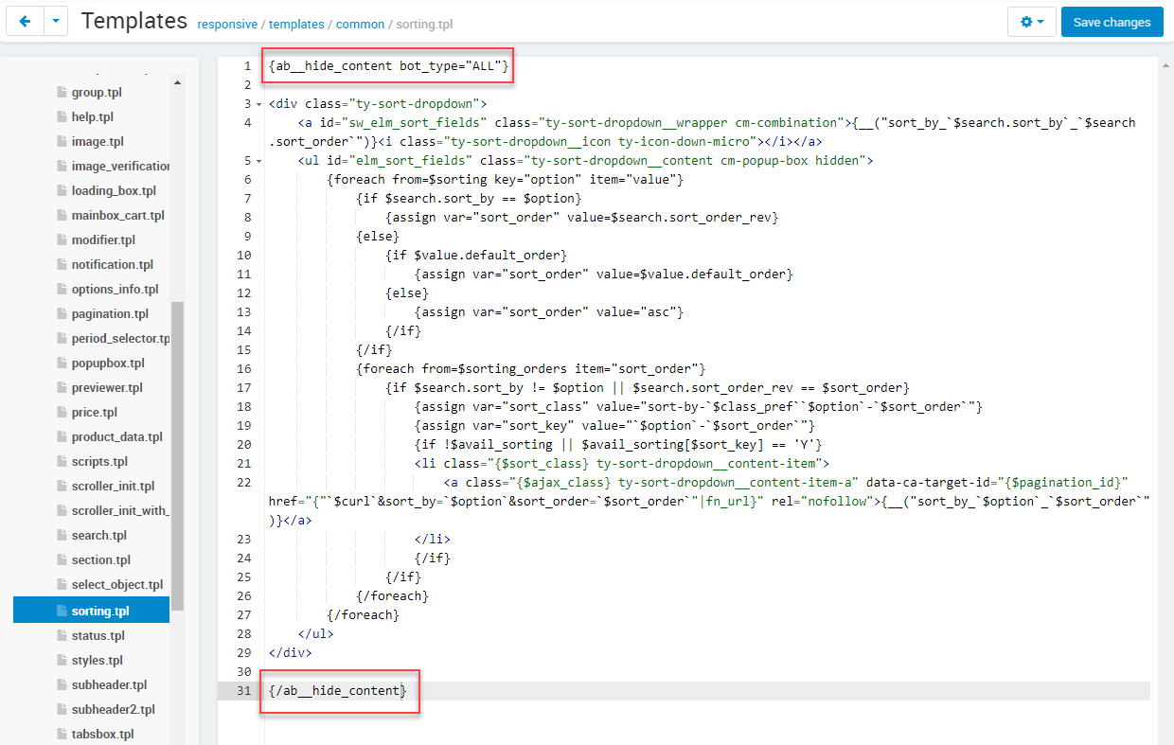Open the gear settings menu

(1032, 22)
